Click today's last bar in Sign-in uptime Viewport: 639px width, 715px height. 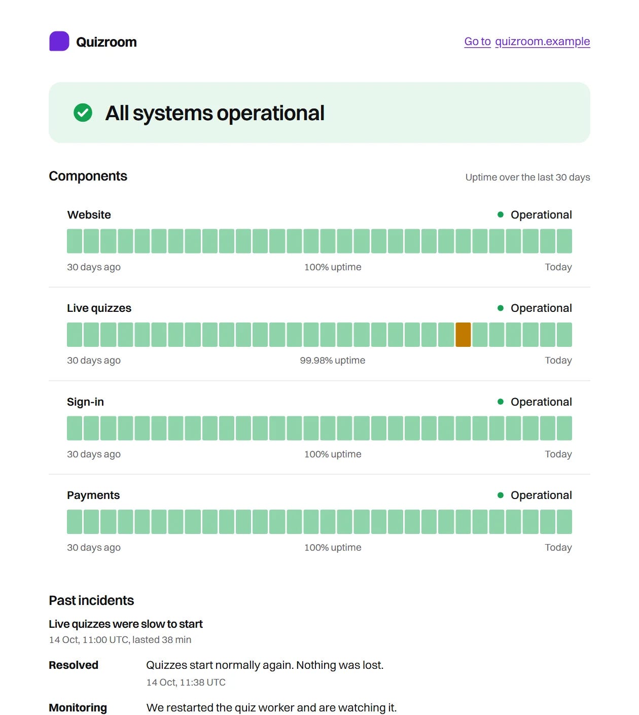pyautogui.click(x=564, y=428)
